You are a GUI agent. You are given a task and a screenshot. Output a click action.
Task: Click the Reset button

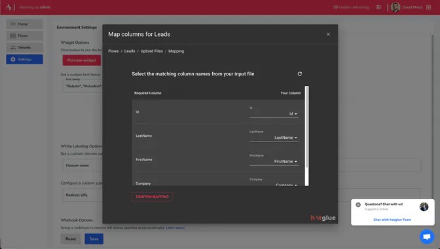click(71, 239)
